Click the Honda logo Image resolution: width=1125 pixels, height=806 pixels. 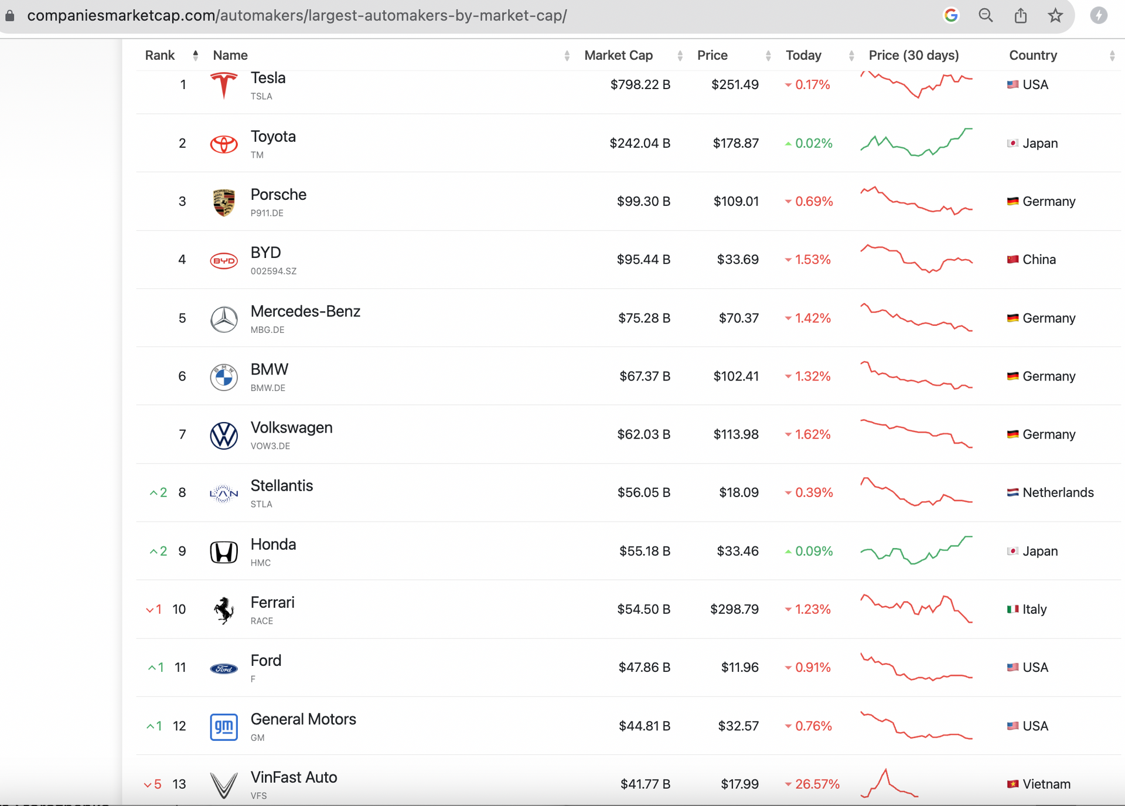224,552
